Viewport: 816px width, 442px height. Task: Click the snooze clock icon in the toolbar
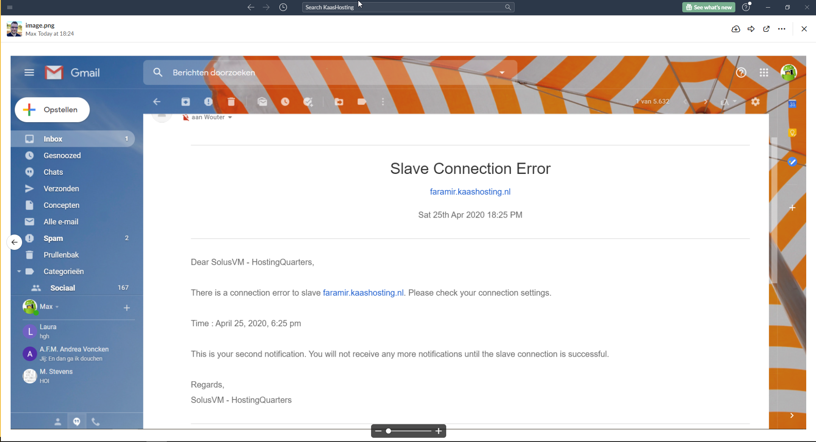tap(285, 102)
